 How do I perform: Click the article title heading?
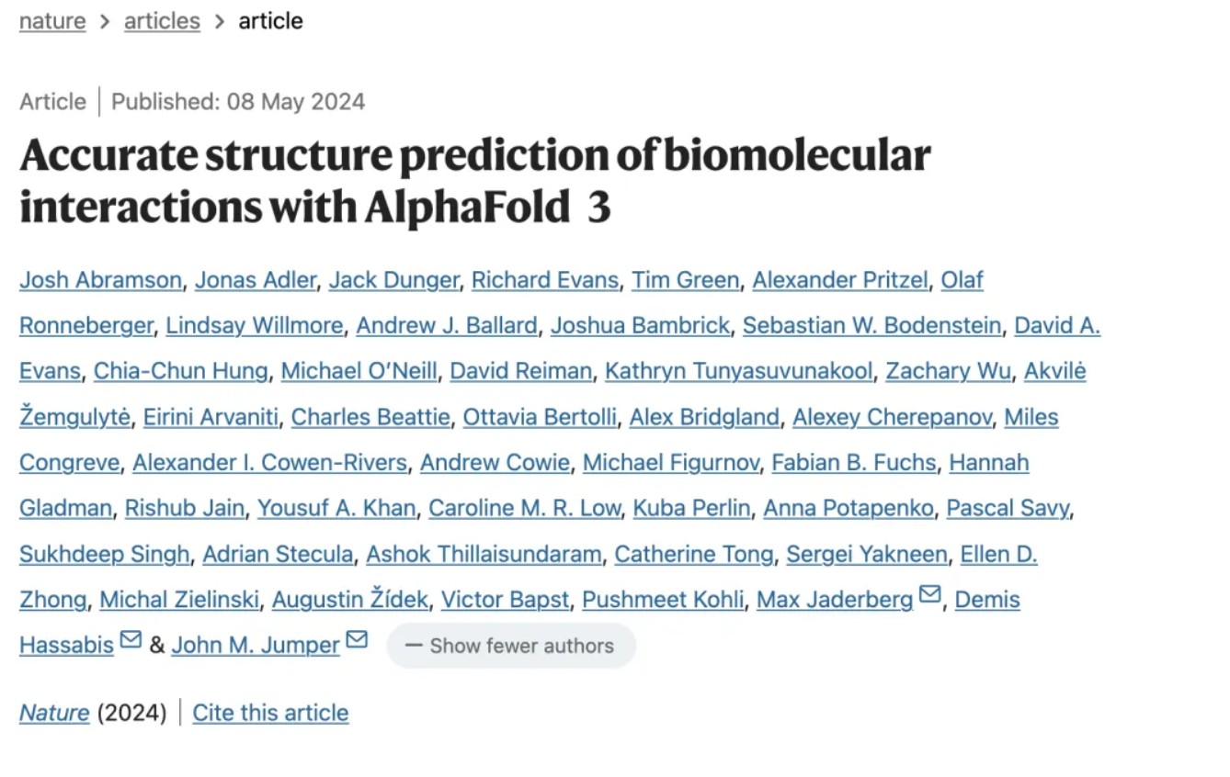[x=474, y=182]
